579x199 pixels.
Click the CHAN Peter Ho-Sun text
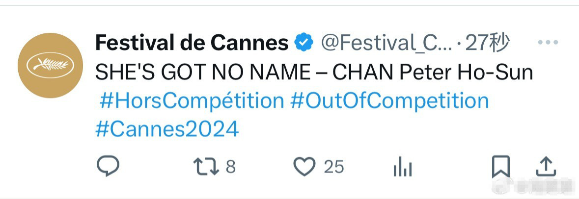[433, 72]
